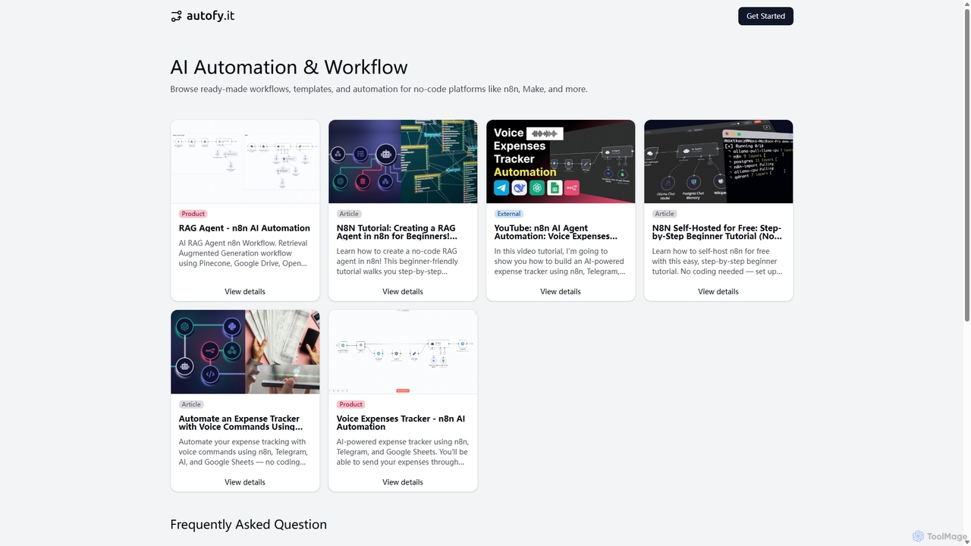Viewport: 971px width, 546px height.
Task: Open the N8N Self-Hosted tutorial terminal thumbnail
Action: (718, 162)
